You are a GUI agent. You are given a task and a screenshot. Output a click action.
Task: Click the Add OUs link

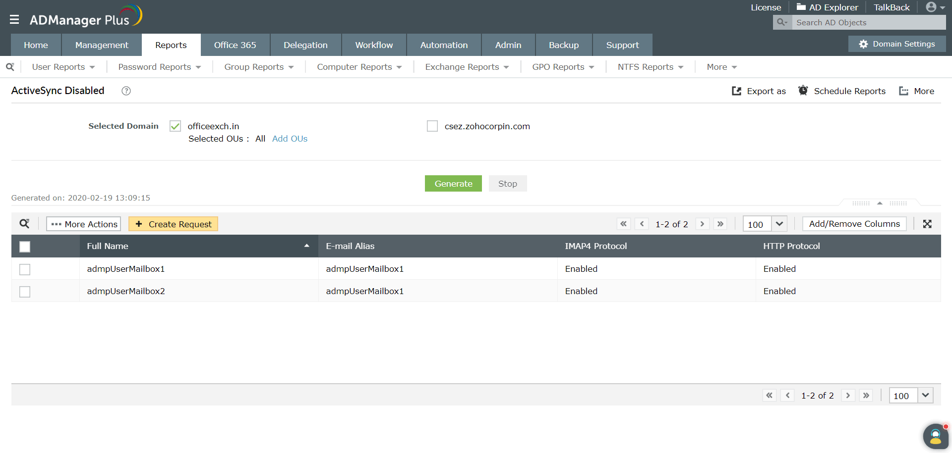[x=290, y=139]
